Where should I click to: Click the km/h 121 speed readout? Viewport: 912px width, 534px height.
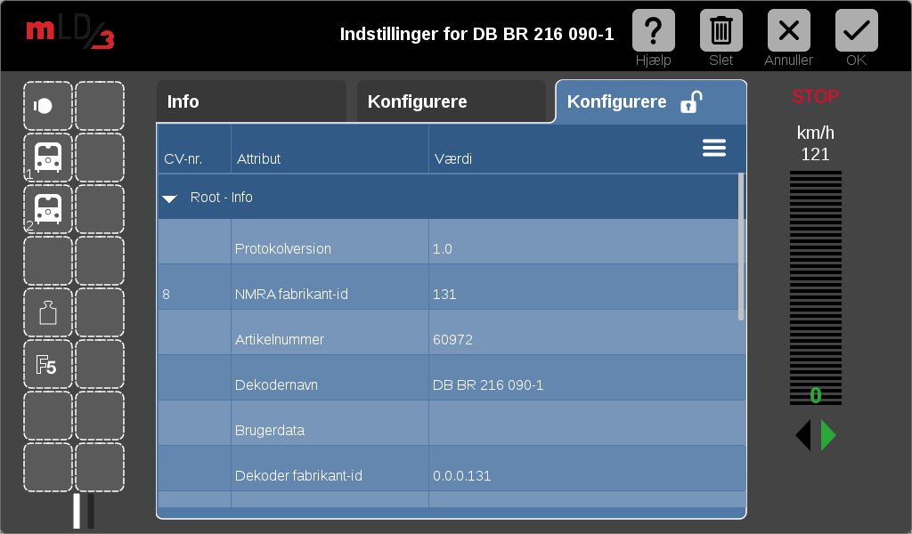816,143
